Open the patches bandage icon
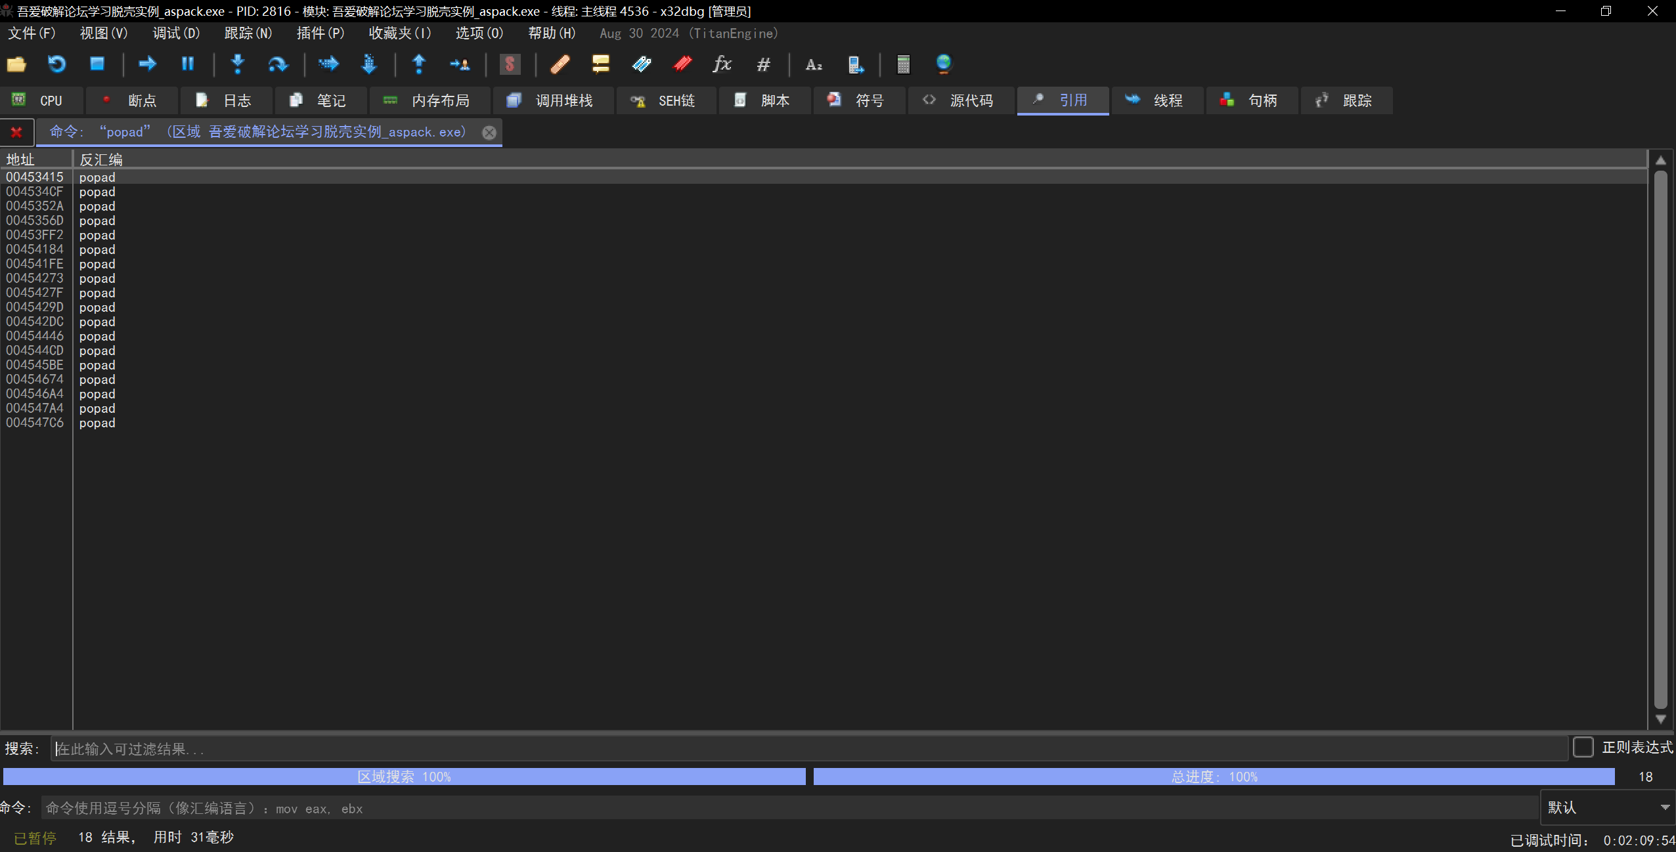Screen dimensions: 1676x852 coord(560,64)
